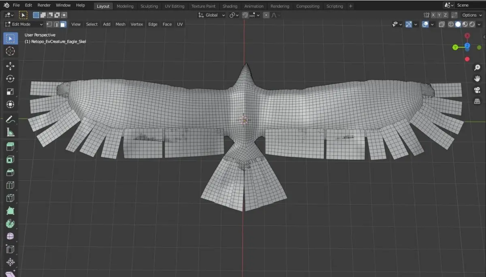Image resolution: width=486 pixels, height=277 pixels.
Task: Open the gizmo options dropdown arrow
Action: coord(416,24)
